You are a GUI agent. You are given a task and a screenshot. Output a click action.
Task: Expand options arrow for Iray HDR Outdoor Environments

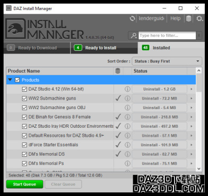click(x=192, y=126)
